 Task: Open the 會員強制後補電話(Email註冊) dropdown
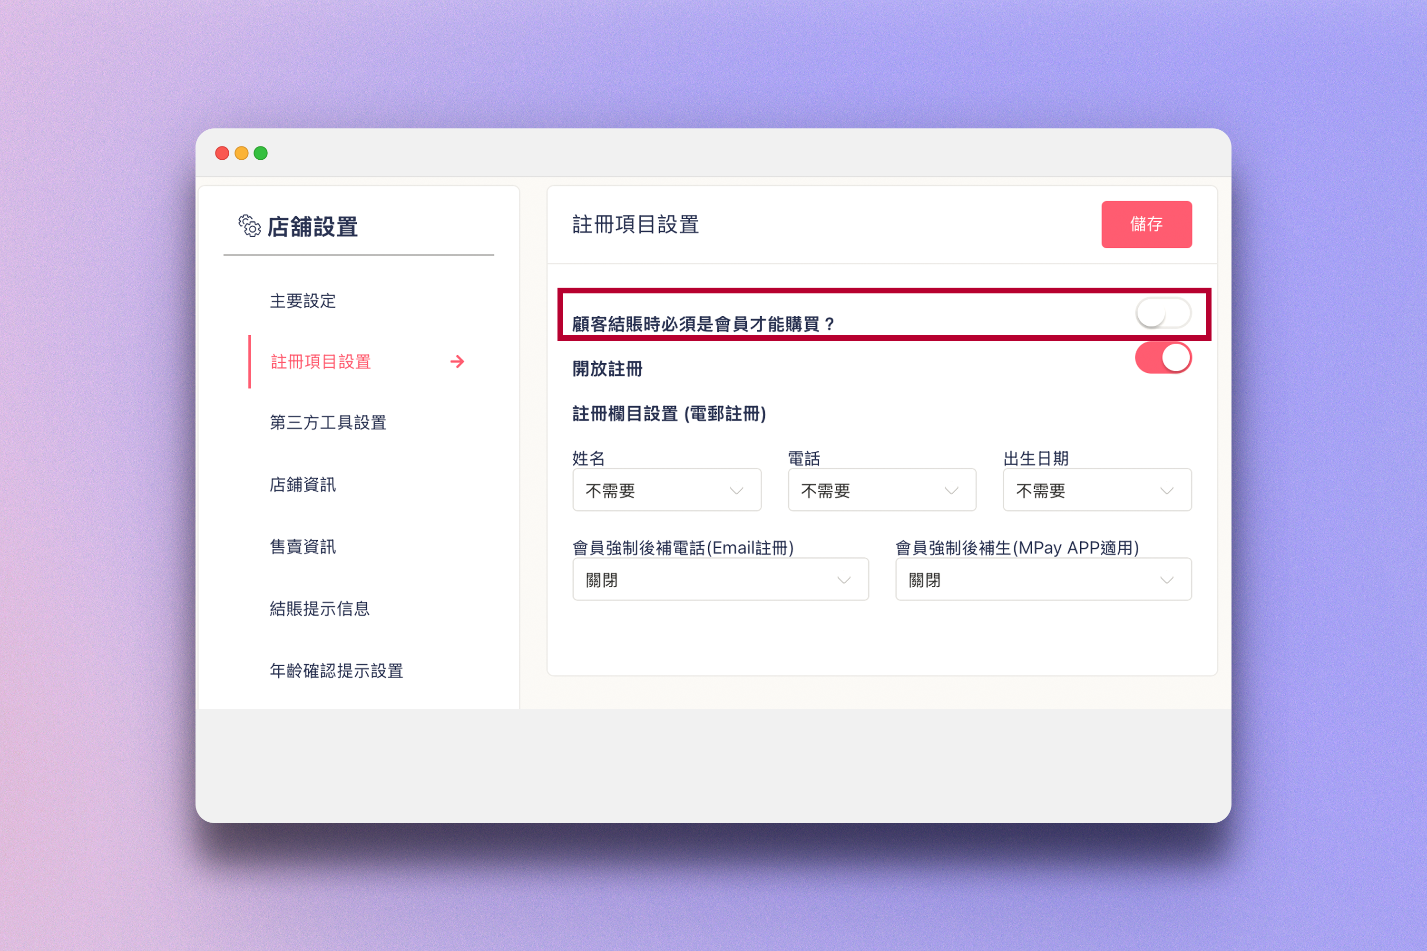pos(720,580)
